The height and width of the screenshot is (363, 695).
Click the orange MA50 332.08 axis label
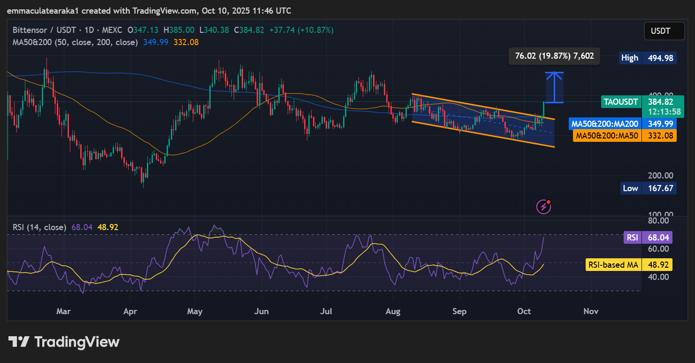click(x=624, y=136)
